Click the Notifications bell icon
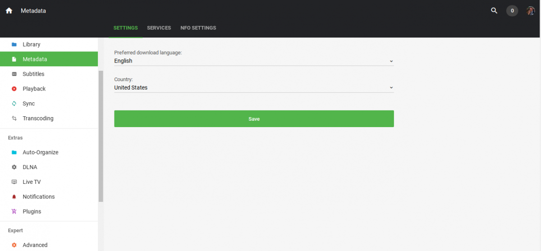This screenshot has width=541, height=251. click(14, 197)
